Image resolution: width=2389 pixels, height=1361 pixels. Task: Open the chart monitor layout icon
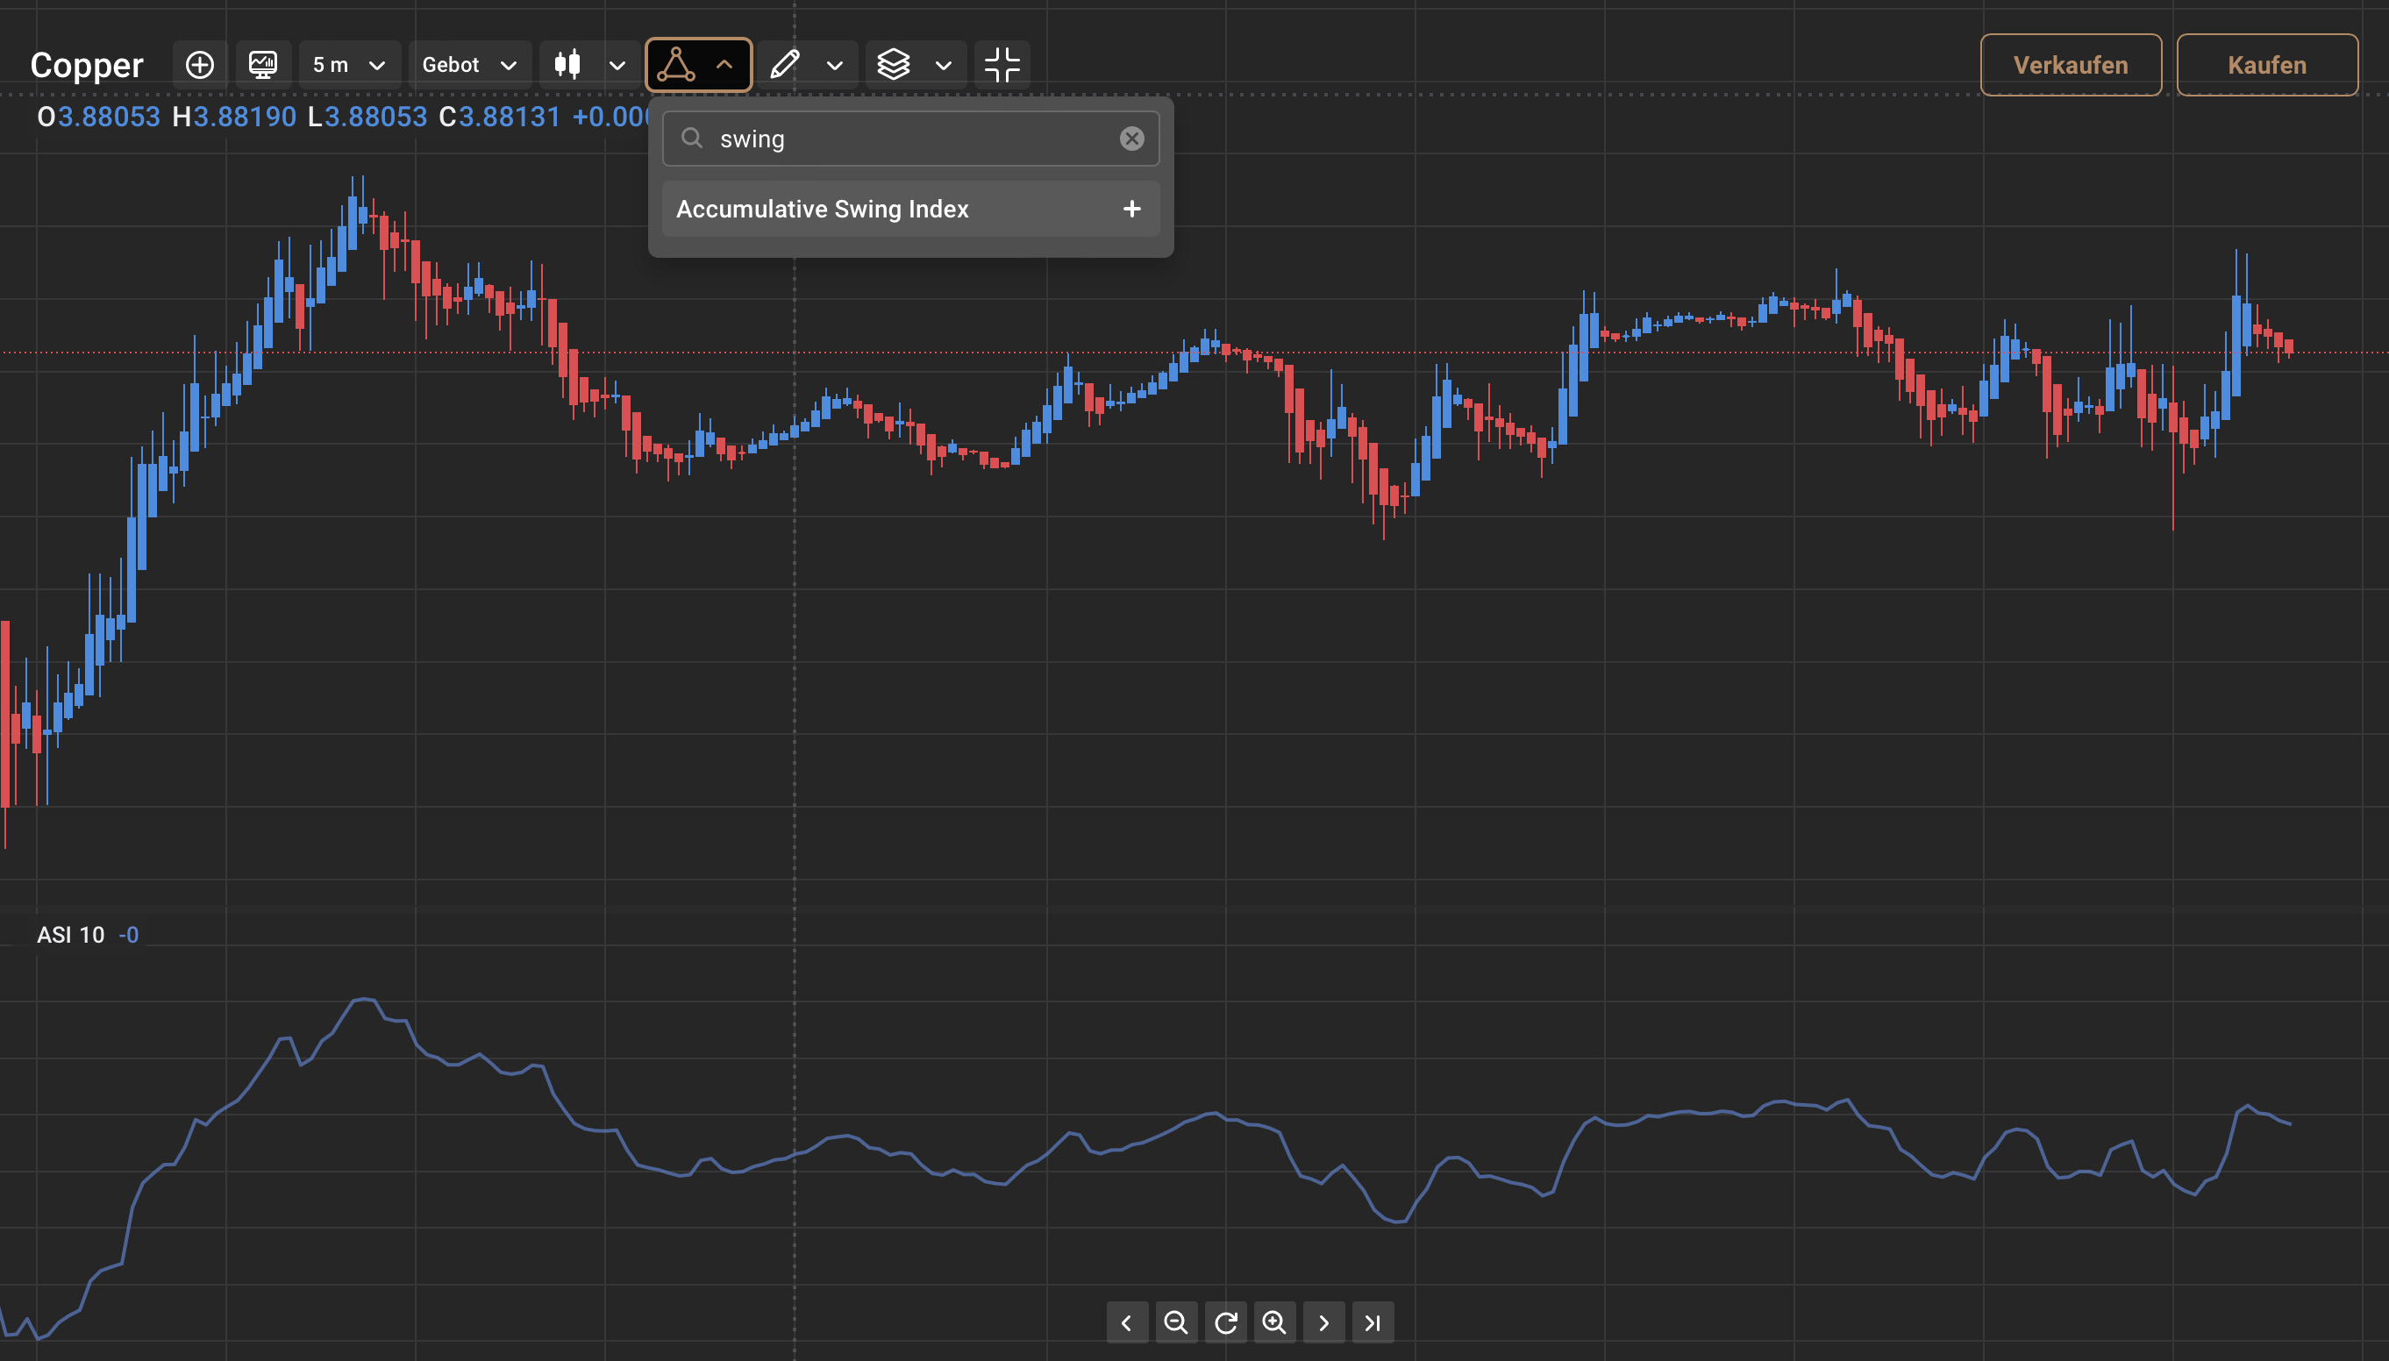262,65
